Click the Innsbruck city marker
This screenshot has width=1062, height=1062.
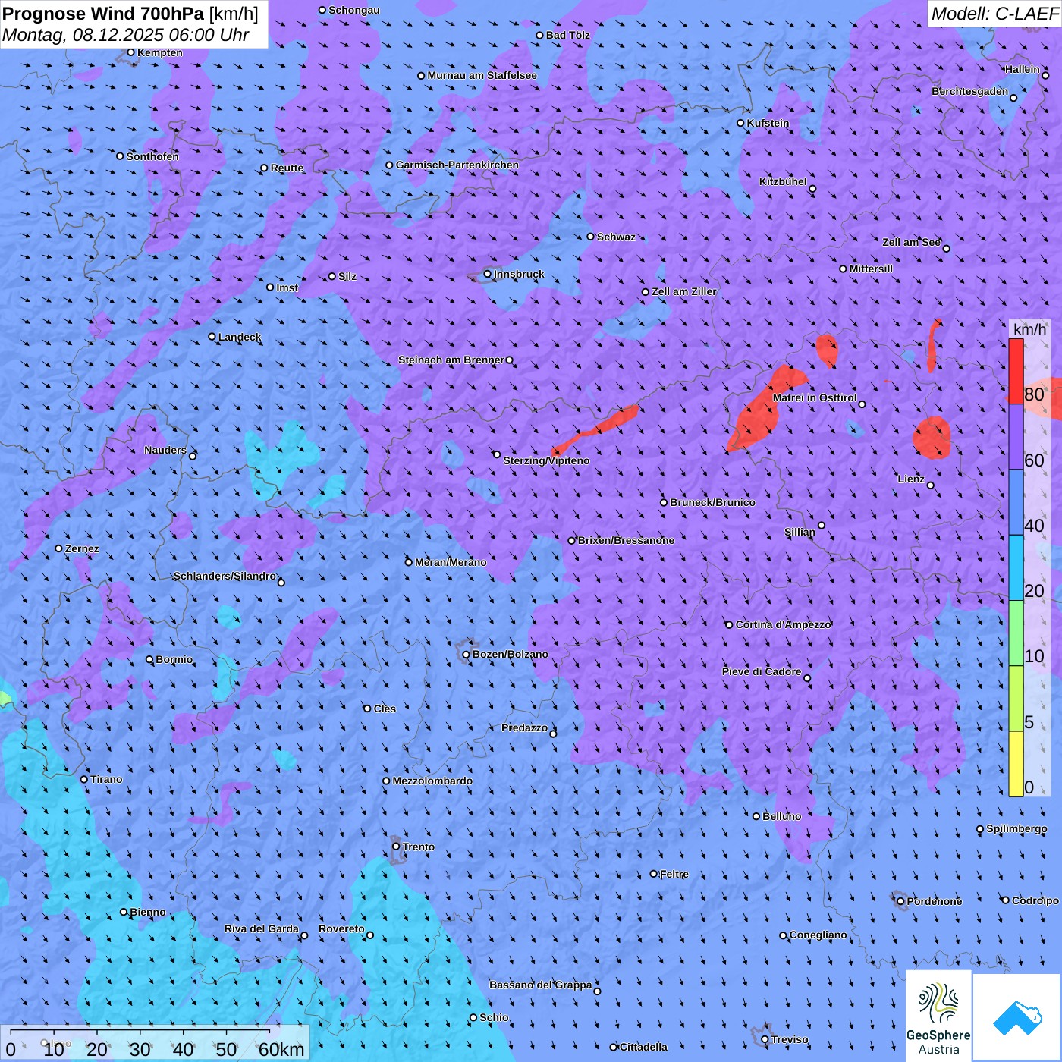(x=488, y=275)
